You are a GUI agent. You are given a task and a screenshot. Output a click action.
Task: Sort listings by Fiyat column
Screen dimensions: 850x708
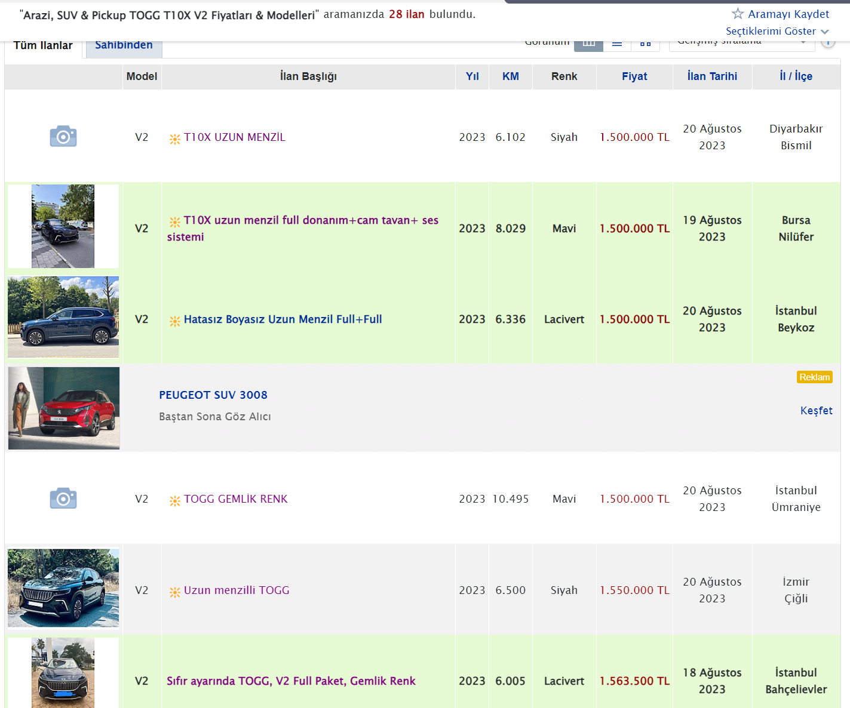(634, 76)
